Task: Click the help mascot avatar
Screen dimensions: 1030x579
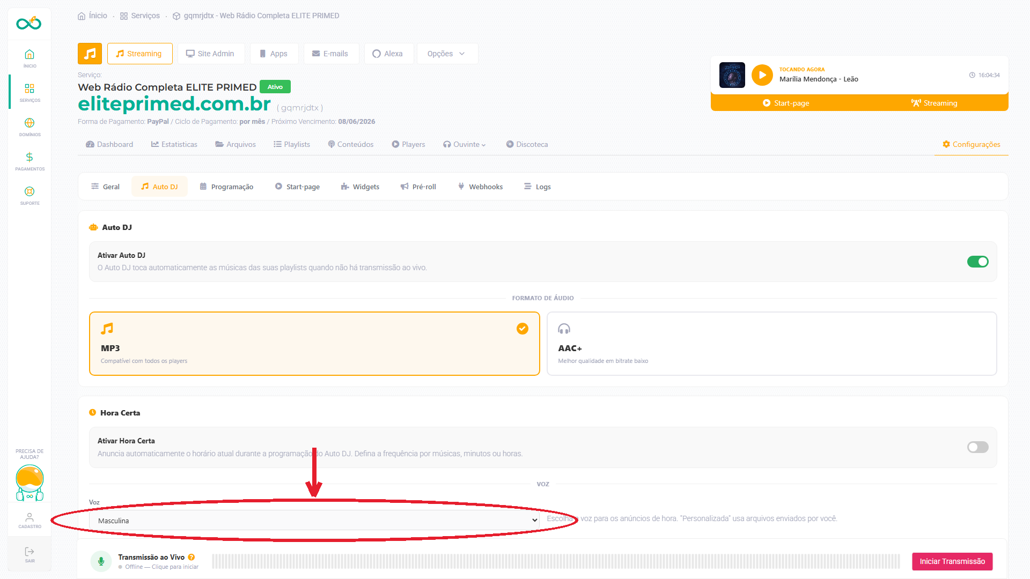Action: click(x=30, y=482)
